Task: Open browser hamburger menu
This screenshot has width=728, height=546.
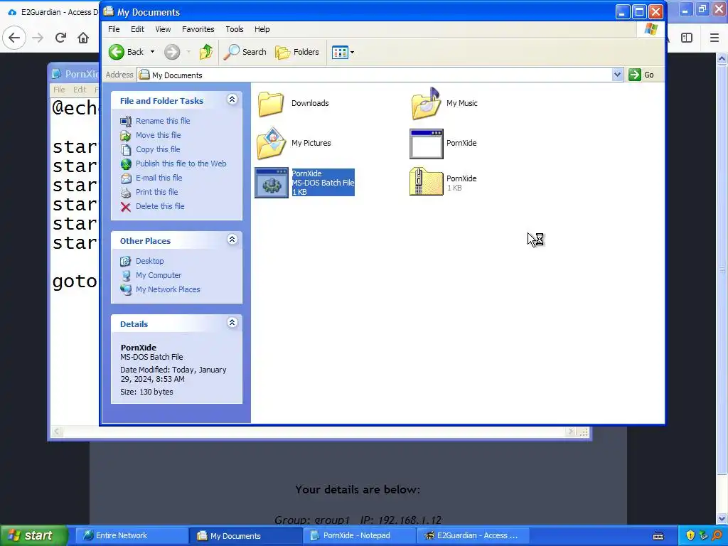Action: click(x=714, y=38)
